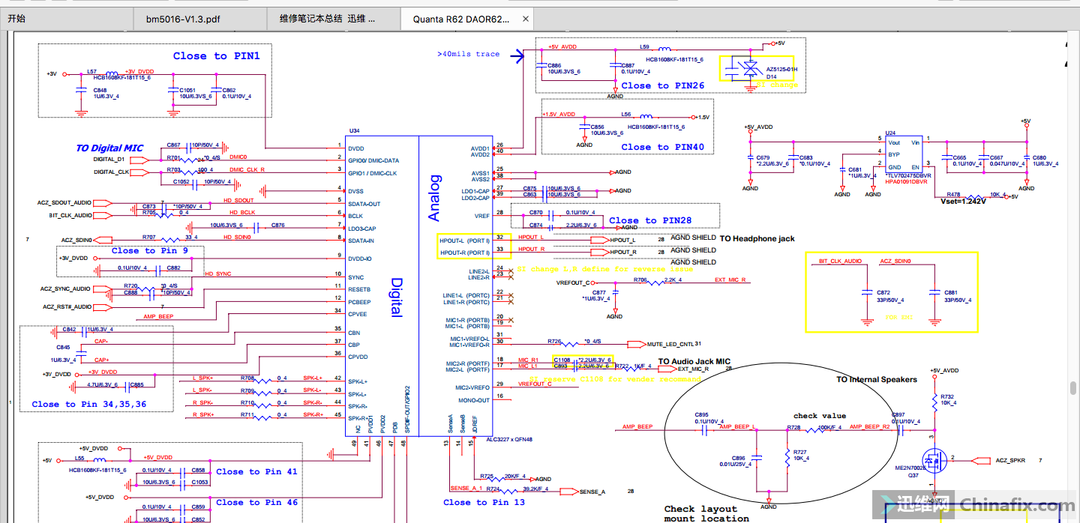Select the 'Close to PIN28' note

click(x=650, y=220)
